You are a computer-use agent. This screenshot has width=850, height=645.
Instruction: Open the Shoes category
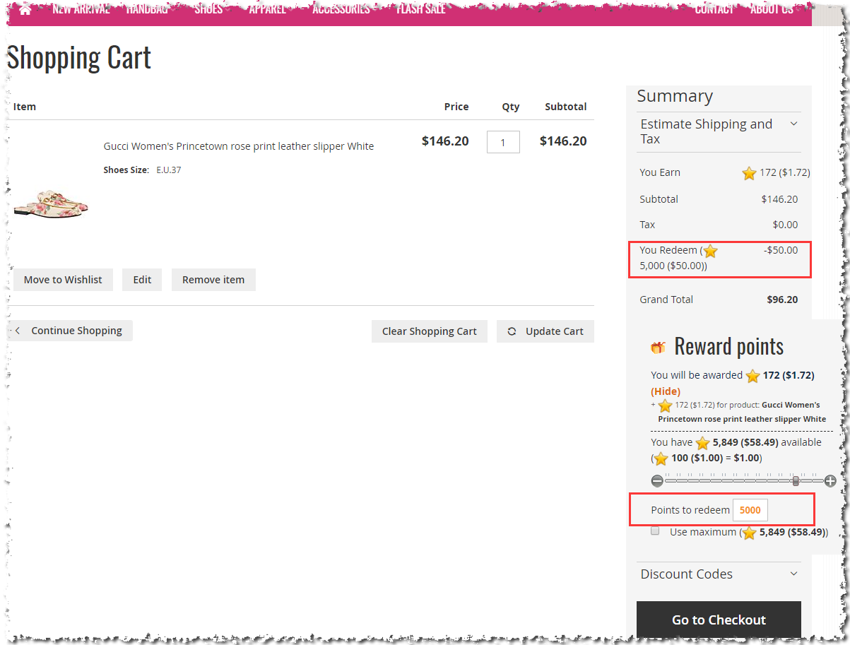click(x=208, y=8)
